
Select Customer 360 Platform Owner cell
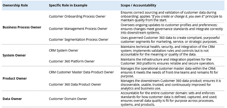click(72, 61)
